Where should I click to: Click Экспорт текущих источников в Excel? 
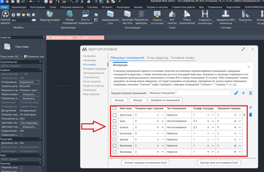(145, 163)
